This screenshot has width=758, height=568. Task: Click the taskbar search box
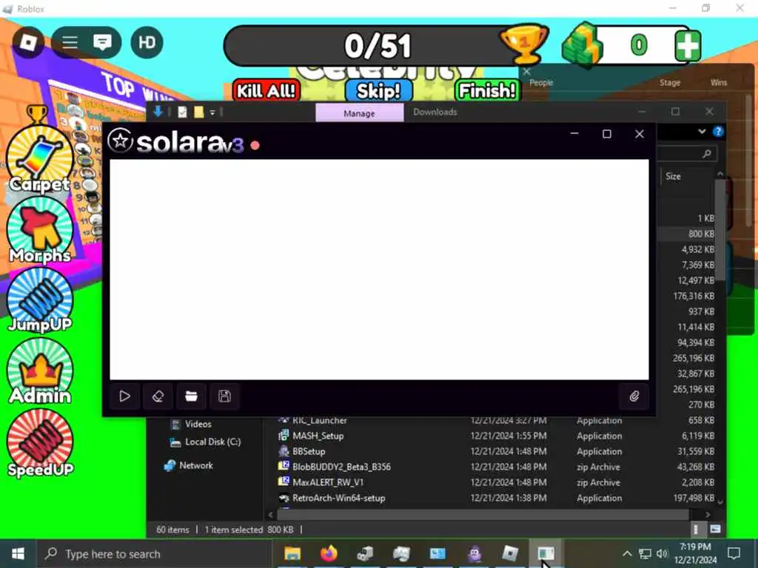point(154,554)
